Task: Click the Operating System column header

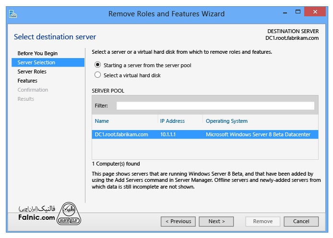Action: point(226,121)
